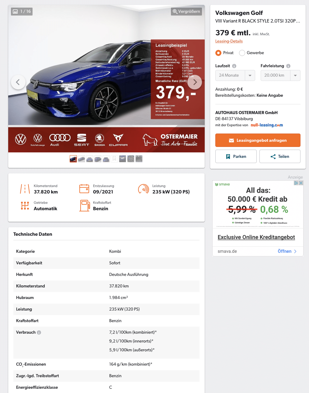Open the 20.000 km Fahrleistung dropdown

tap(280, 75)
